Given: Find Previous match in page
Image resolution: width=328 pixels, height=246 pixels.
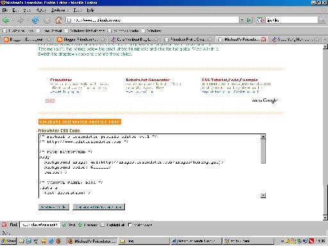Looking at the screenshot, I should point(88,225).
